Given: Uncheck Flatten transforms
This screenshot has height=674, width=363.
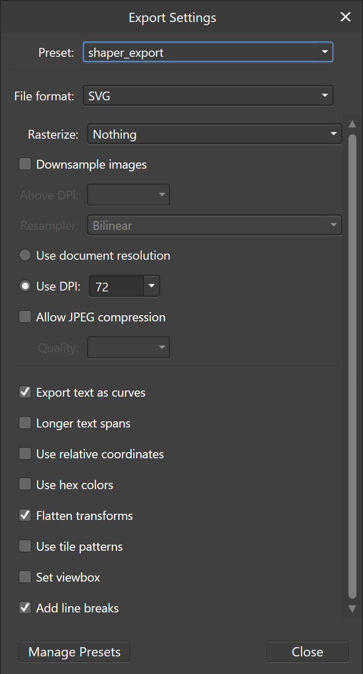Looking at the screenshot, I should pyautogui.click(x=25, y=515).
